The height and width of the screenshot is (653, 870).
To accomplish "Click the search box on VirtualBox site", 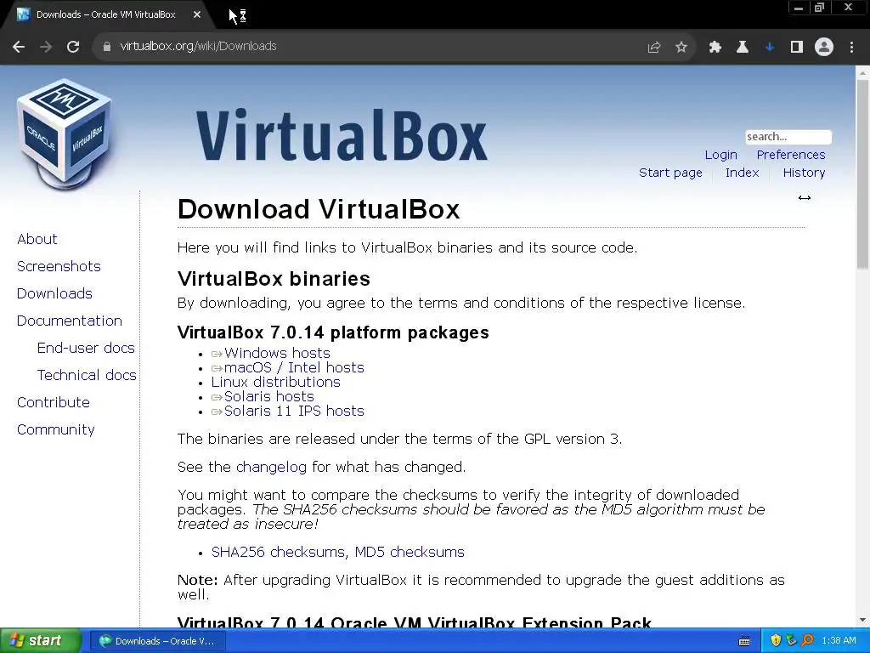I will pyautogui.click(x=788, y=137).
